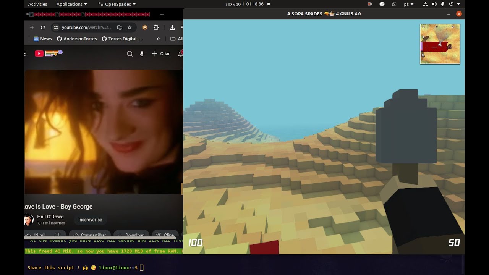Screen dimensions: 489x275
Task: Click the screen recording indicator icon
Action: (370, 4)
